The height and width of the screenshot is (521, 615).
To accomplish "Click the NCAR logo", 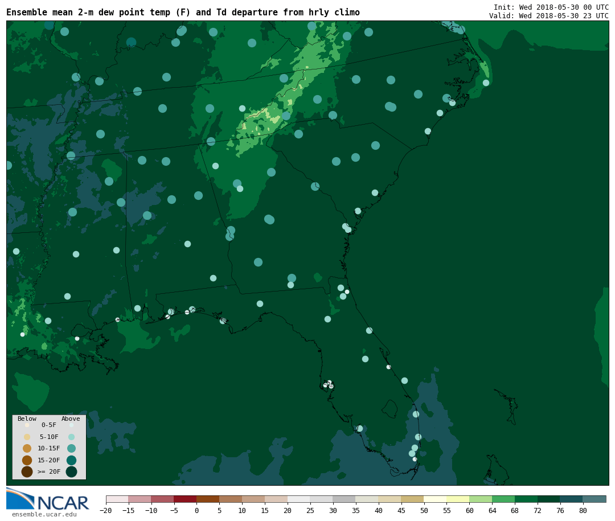I will (x=48, y=499).
